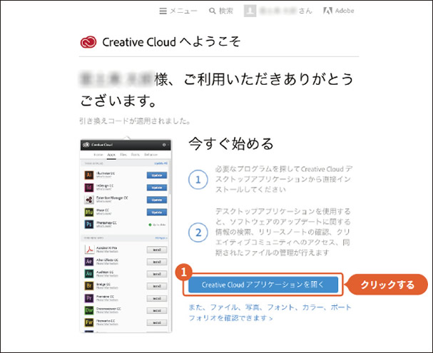Viewport: 433px width, 353px height.
Task: Click the user avatar icon in the header
Action: pyautogui.click(x=250, y=11)
